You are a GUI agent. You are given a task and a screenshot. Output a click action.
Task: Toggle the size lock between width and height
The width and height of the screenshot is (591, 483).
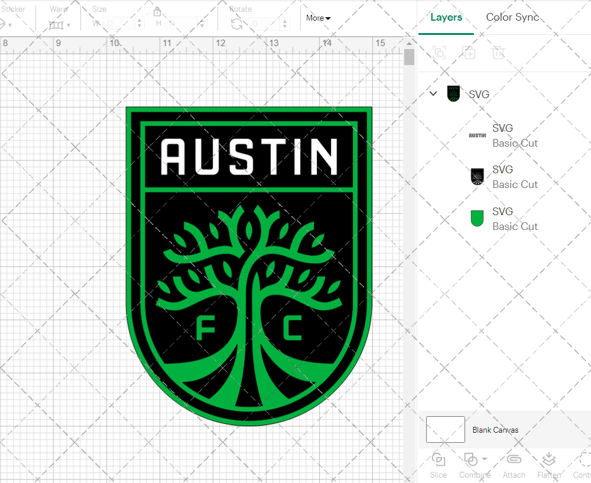click(157, 11)
